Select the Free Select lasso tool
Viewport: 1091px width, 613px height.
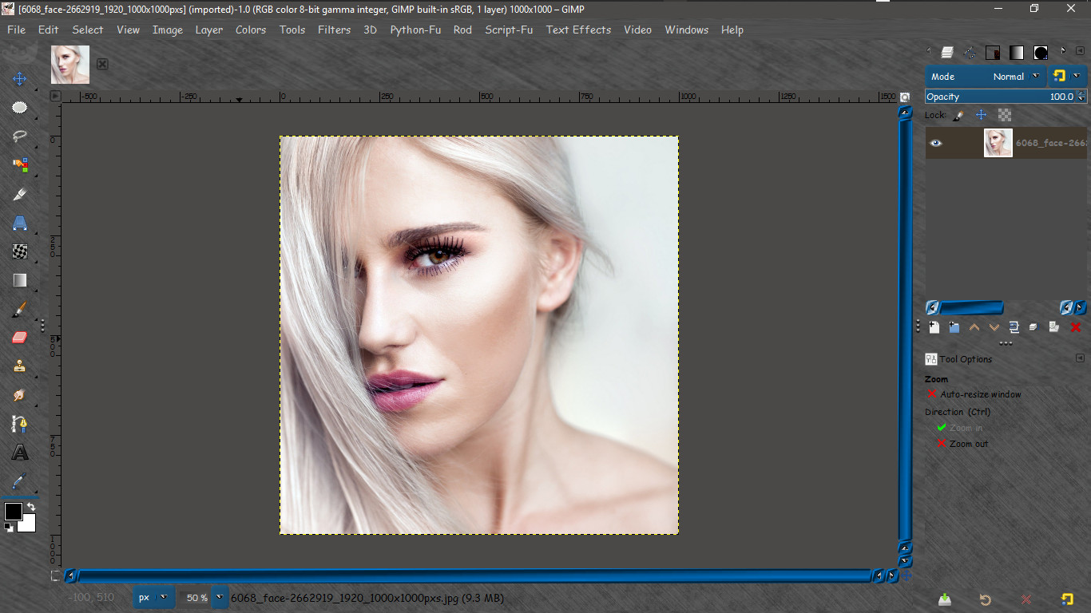click(x=20, y=136)
